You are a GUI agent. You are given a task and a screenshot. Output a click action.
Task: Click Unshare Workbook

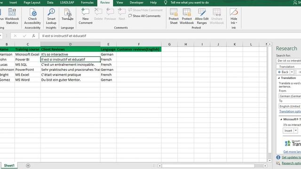tap(217, 16)
